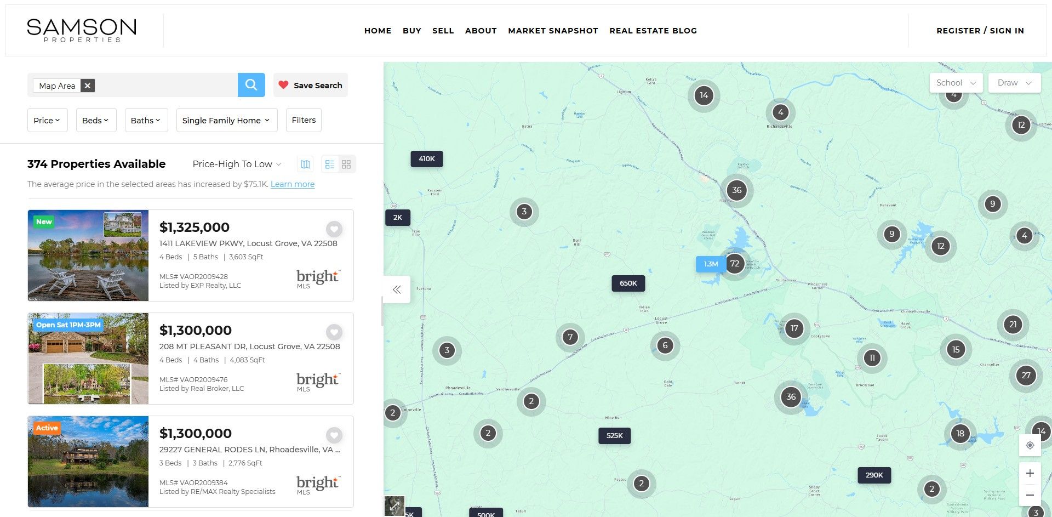The width and height of the screenshot is (1052, 517).
Task: Click the bright MLS logo on Lakeview listing
Action: click(318, 279)
